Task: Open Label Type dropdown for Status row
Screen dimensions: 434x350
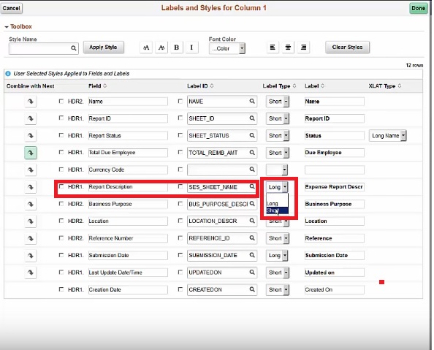Action: (x=278, y=136)
